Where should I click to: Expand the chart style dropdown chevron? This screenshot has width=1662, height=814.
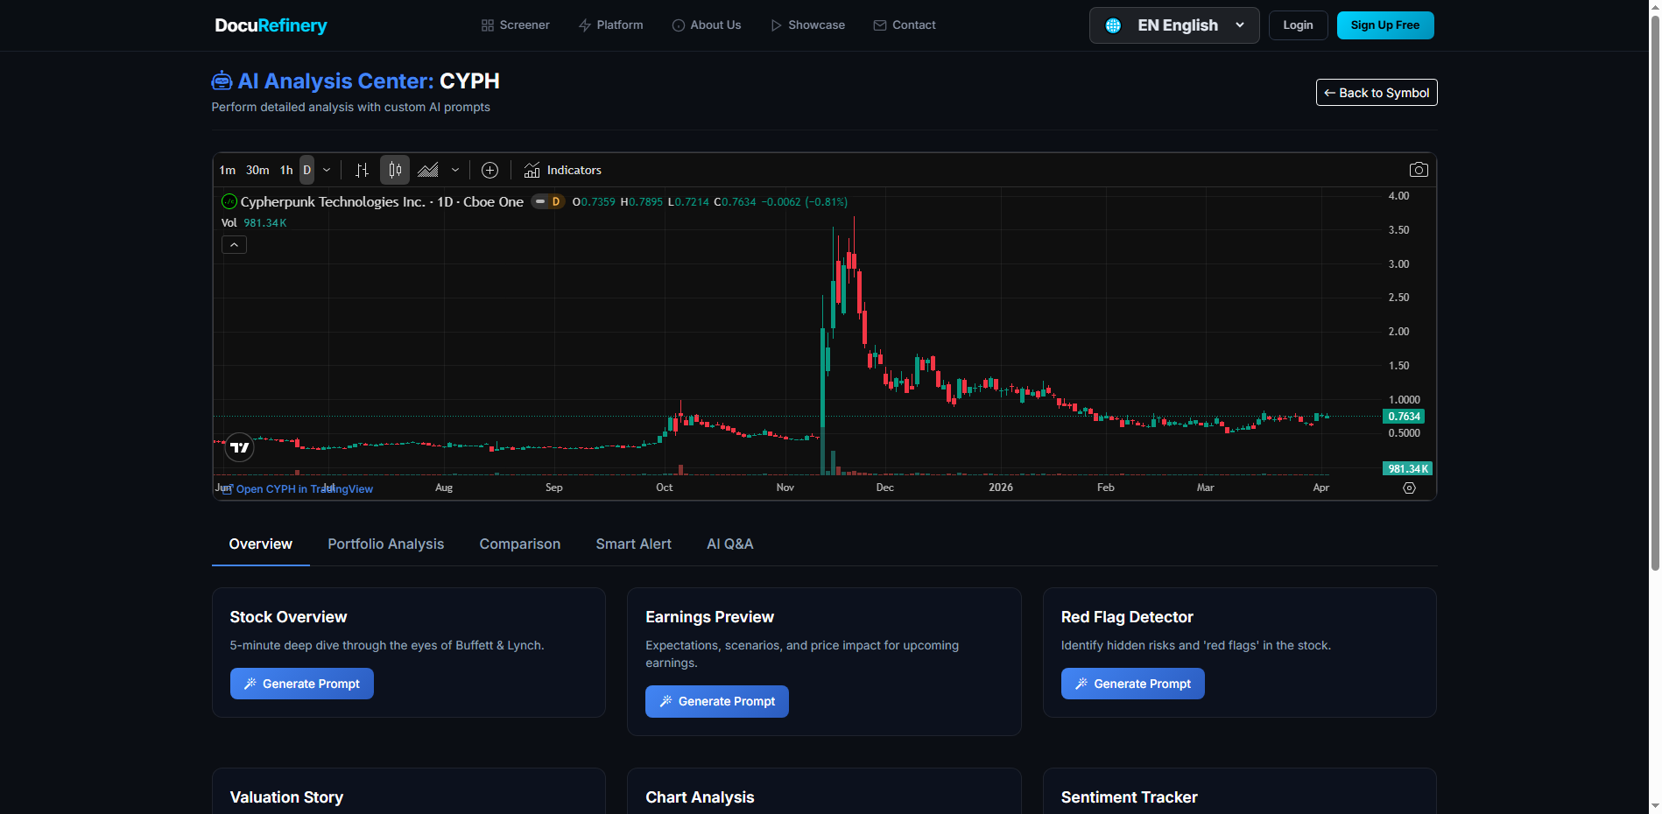pyautogui.click(x=455, y=170)
